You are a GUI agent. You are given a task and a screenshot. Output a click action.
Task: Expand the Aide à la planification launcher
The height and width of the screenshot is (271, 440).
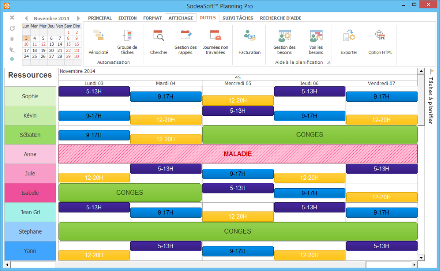pyautogui.click(x=328, y=63)
